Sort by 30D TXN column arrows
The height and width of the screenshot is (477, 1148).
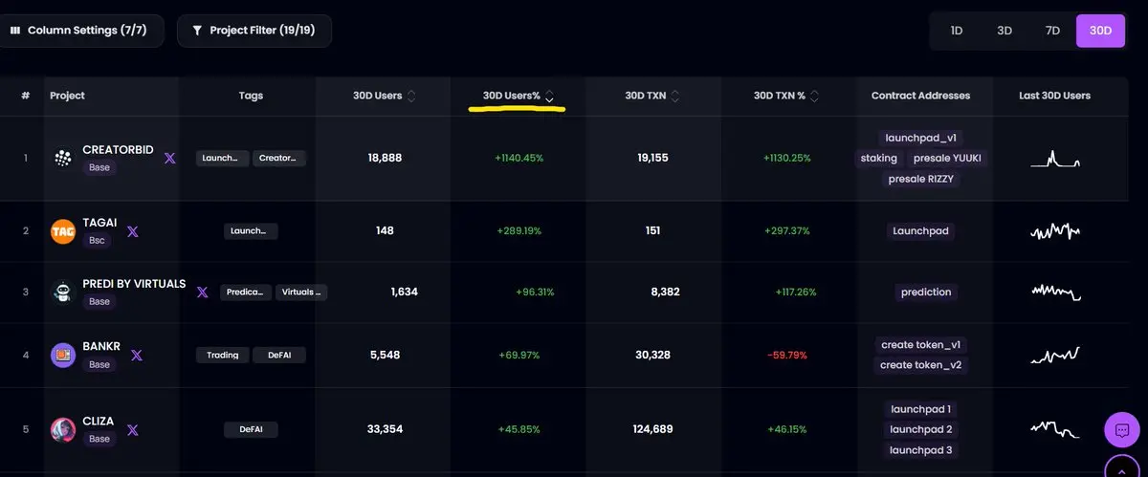675,96
